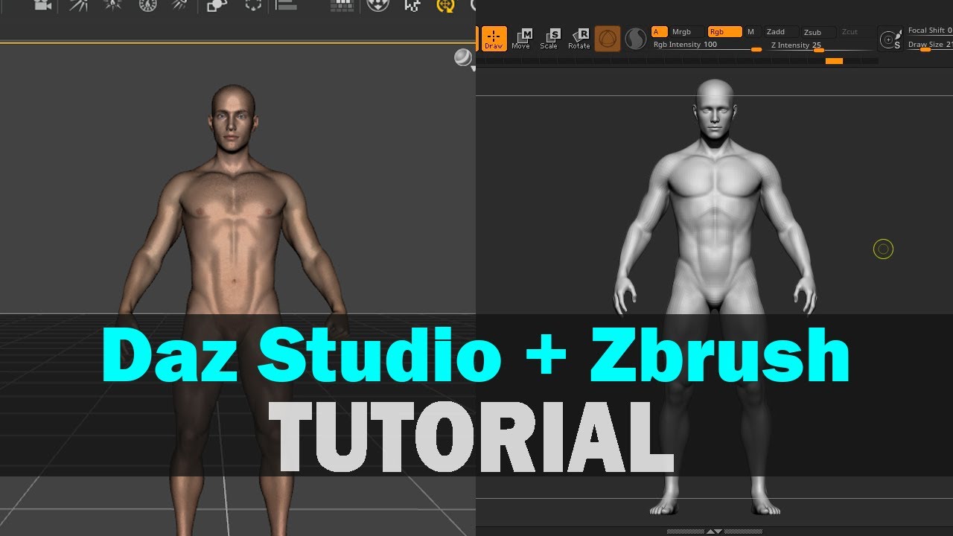Select the yellow Universal tool in Daz
The image size is (953, 536).
[x=446, y=6]
